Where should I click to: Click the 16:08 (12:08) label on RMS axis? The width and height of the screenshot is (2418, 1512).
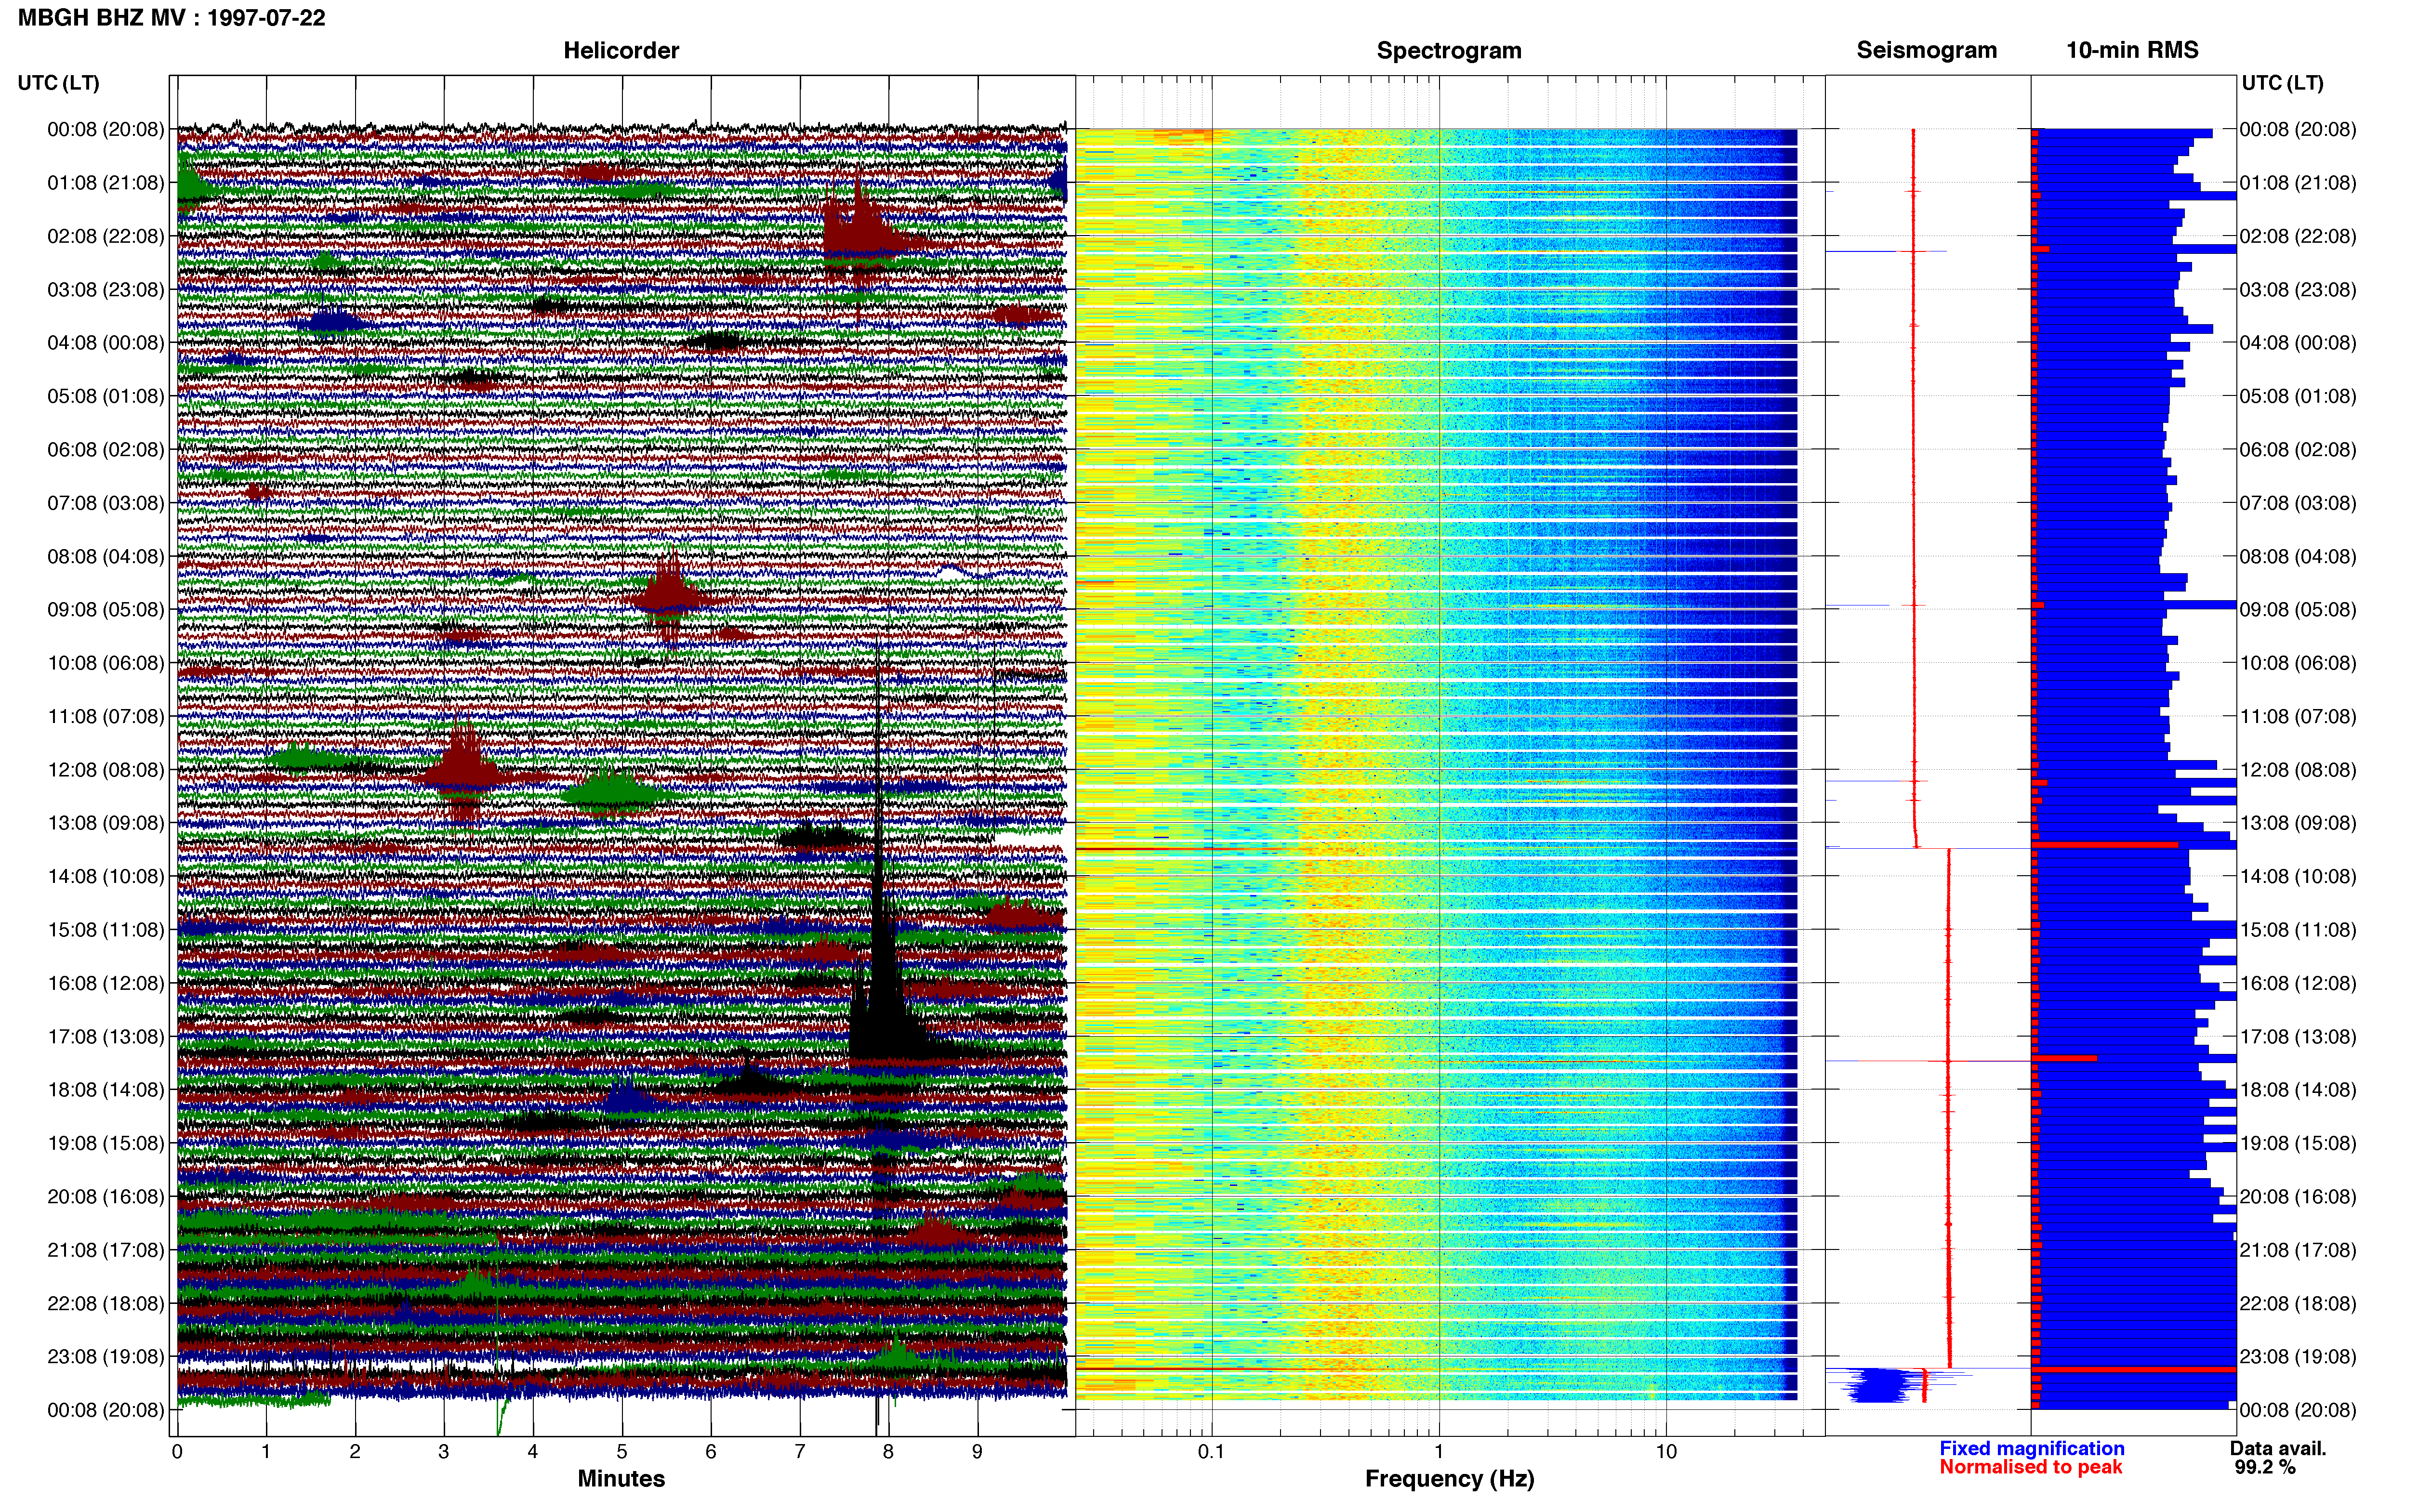click(2298, 983)
